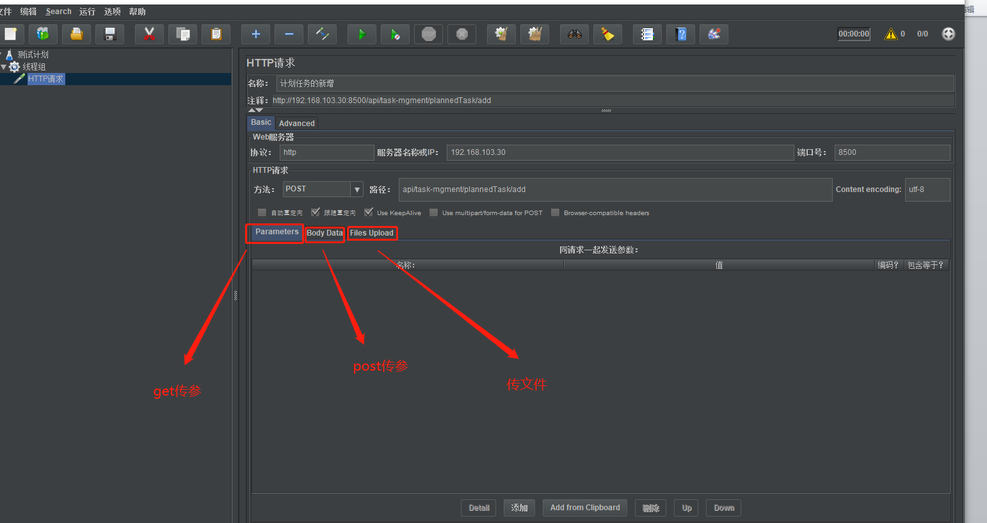Screen dimensions: 987x523
Task: Open the 编辑 menu
Action: [28, 12]
